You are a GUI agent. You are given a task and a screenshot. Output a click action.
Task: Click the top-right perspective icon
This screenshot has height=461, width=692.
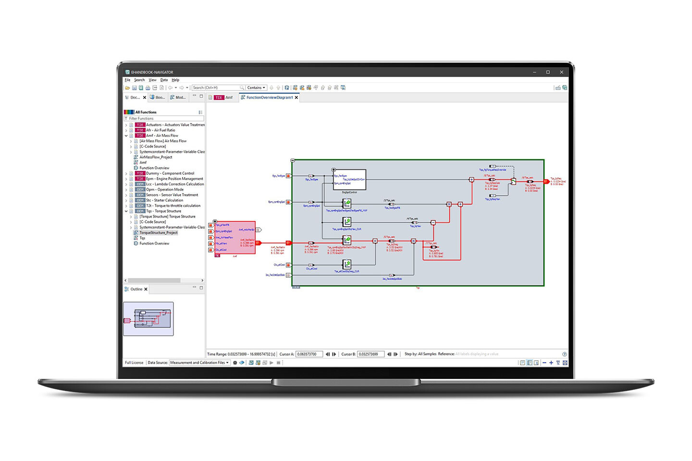pos(565,88)
